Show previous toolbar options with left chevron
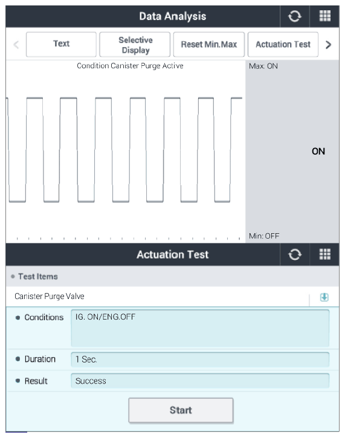 16,45
